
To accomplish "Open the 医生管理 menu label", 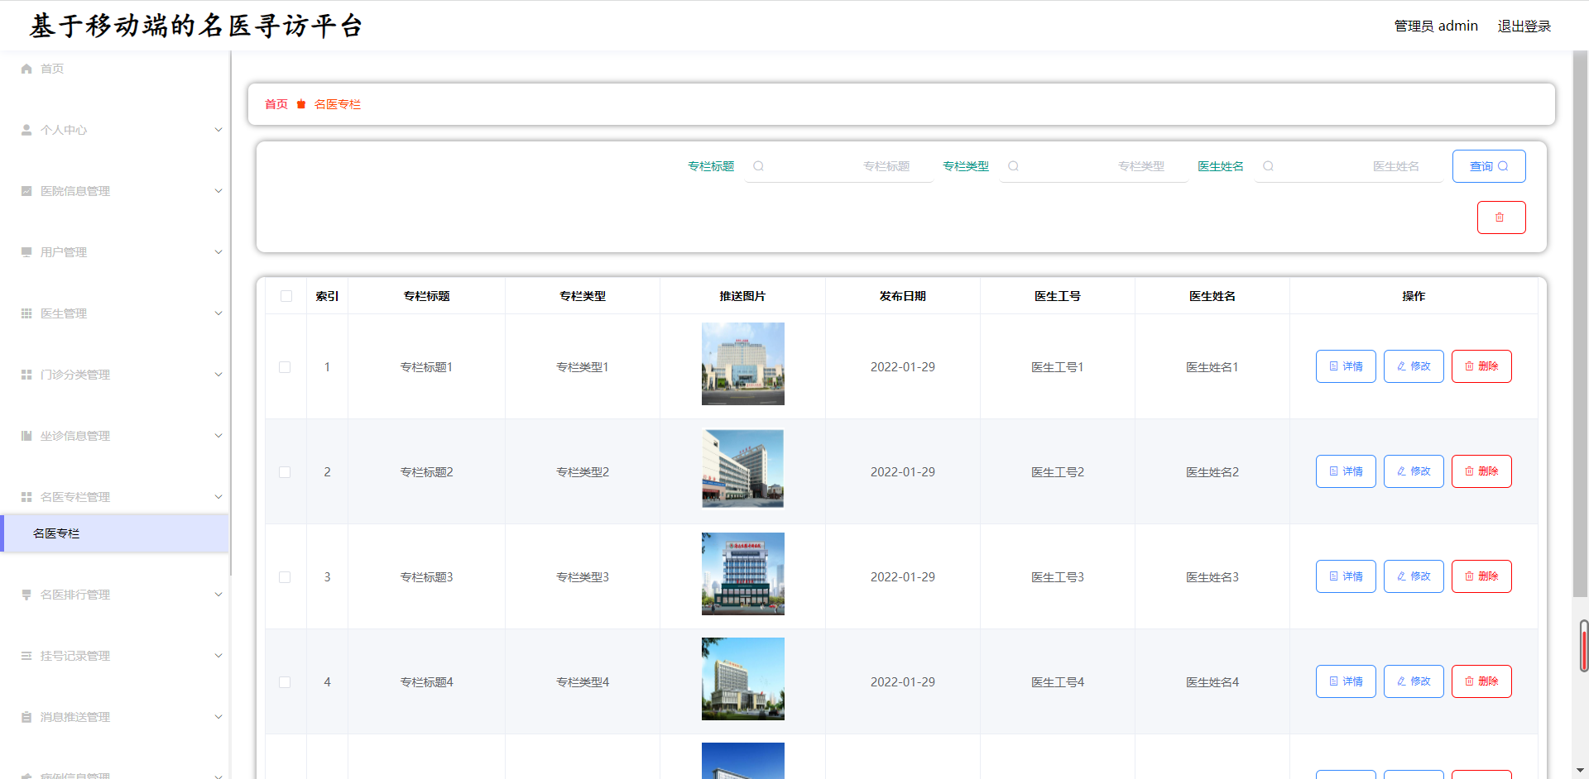I will click(64, 313).
